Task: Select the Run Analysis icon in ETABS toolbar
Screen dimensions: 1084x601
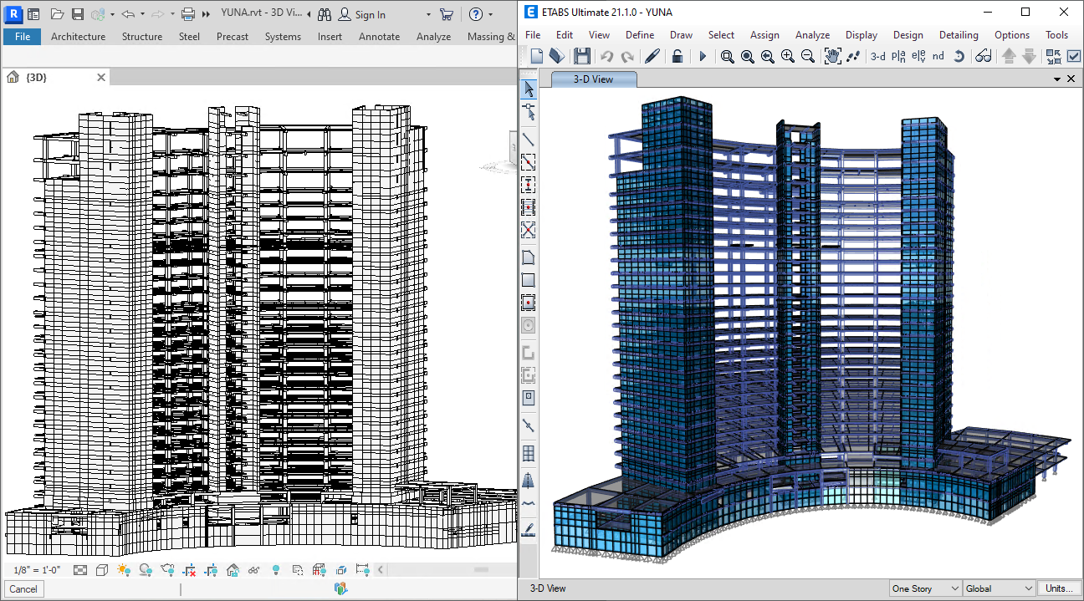Action: (x=703, y=56)
